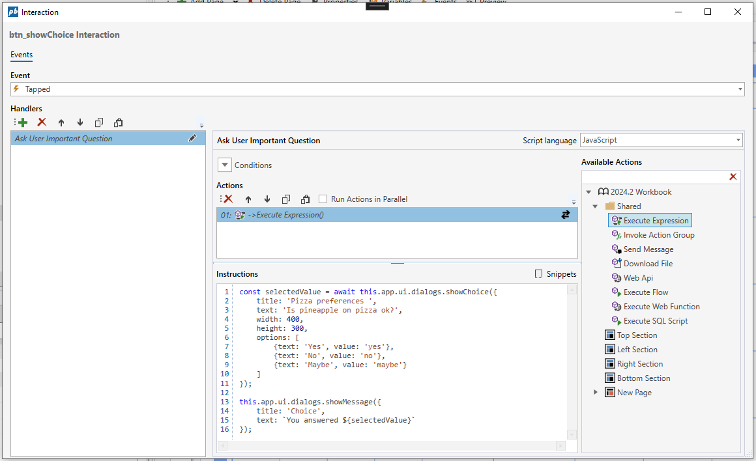Screen dimensions: 756x461
Task: Move action down in Actions toolbar
Action: 267,199
